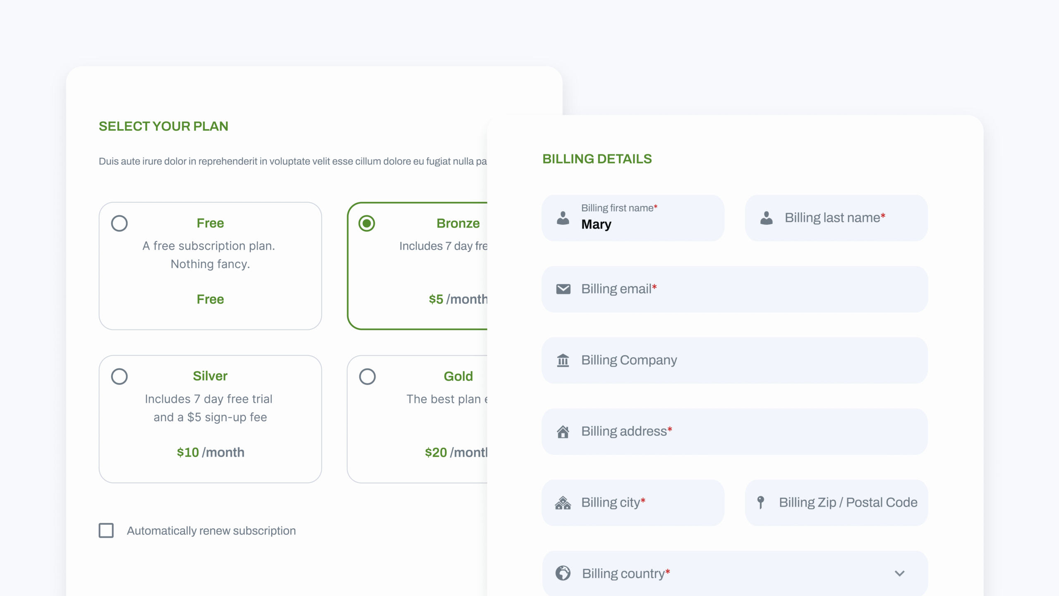Click the globe icon in Billing country
The image size is (1059, 596).
pyautogui.click(x=563, y=573)
